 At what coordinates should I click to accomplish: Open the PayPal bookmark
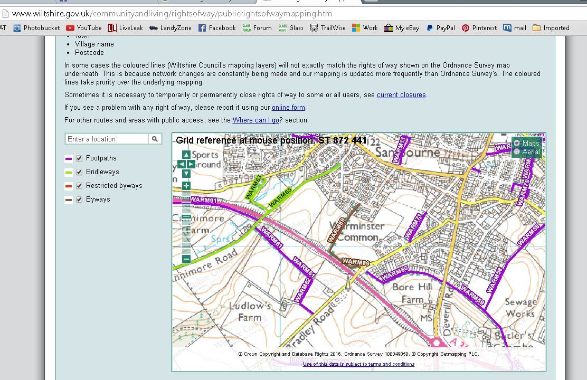click(x=441, y=27)
